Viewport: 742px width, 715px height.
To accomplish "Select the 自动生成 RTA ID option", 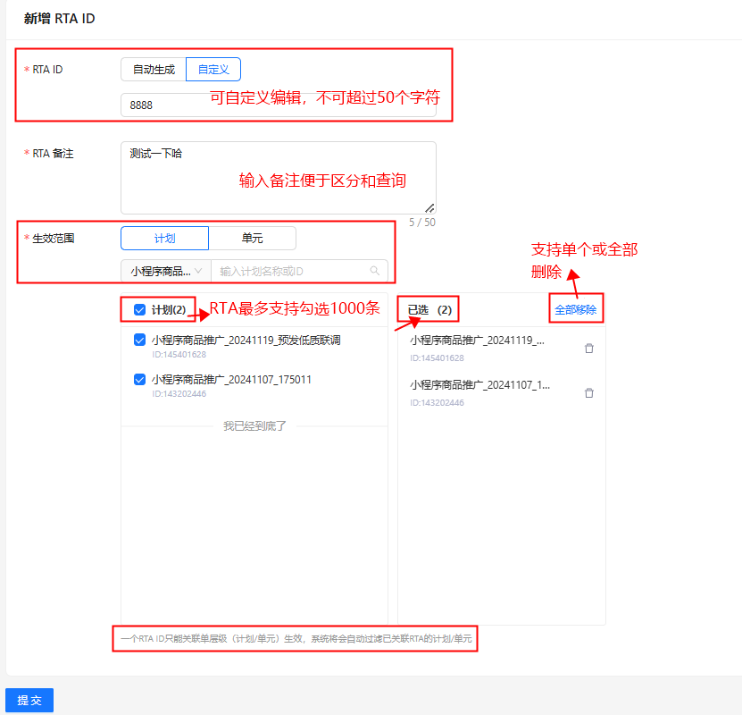I will 154,70.
